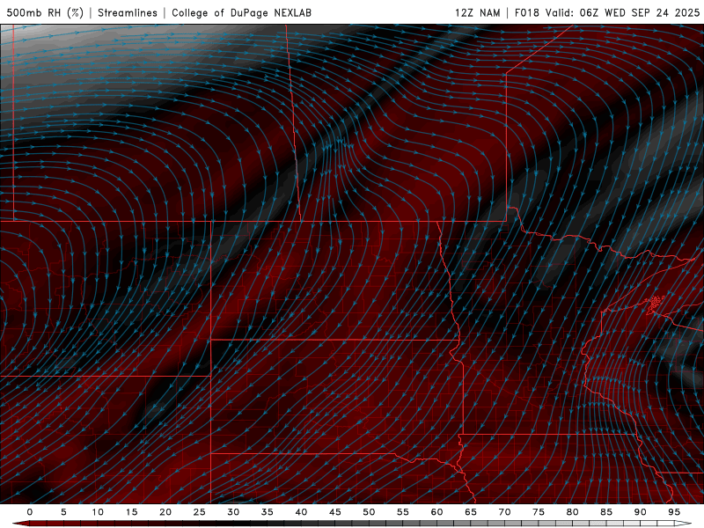Click the "70" color scale label
The height and width of the screenshot is (528, 704).
point(504,512)
